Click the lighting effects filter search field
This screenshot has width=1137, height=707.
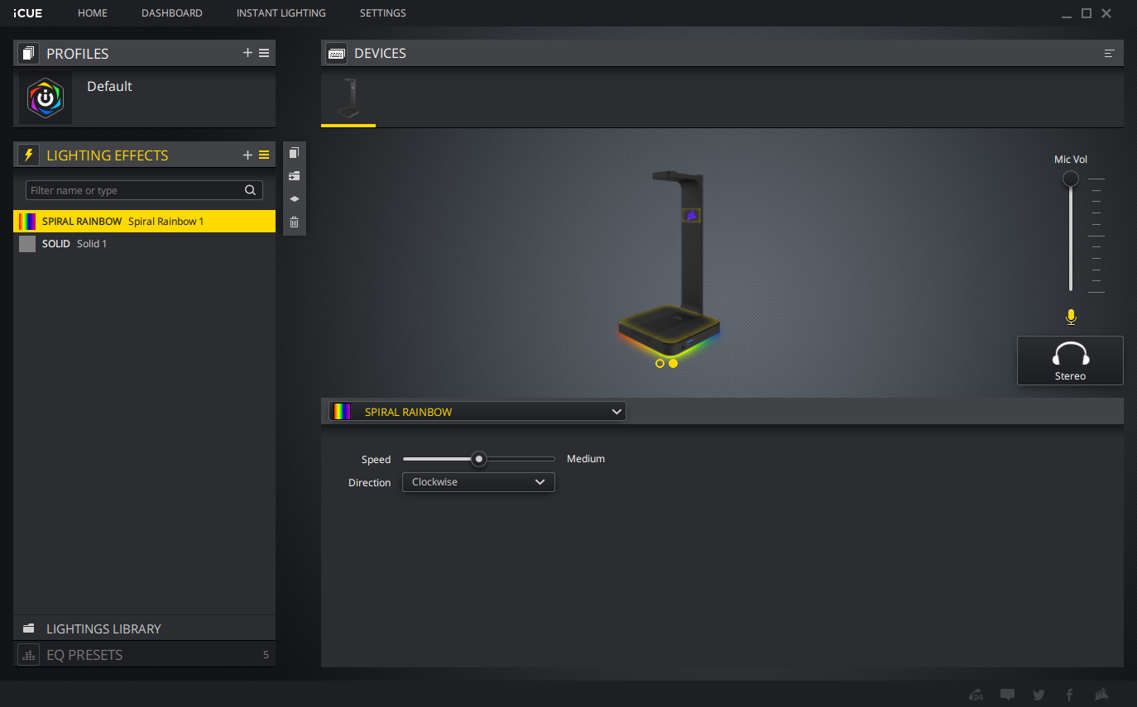click(135, 190)
